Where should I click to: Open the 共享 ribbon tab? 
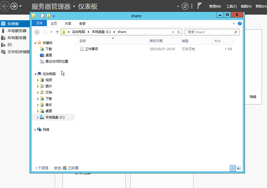pyautogui.click(x=68, y=24)
